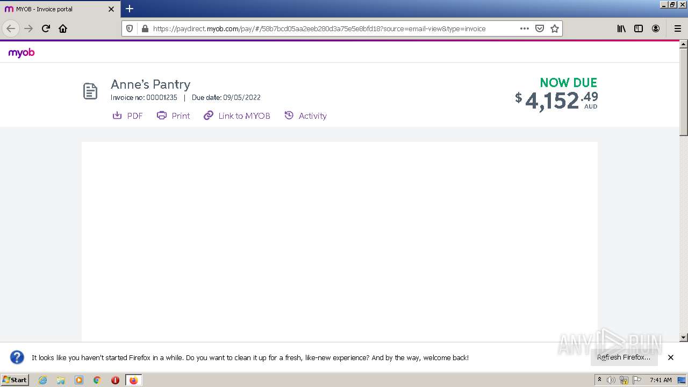Open the Firefox Account menu
Screen dimensions: 688x387
coord(656,28)
